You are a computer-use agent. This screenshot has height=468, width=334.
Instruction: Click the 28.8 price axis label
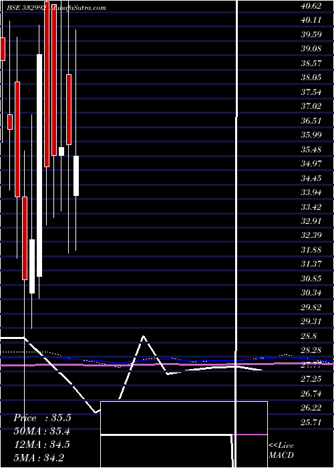(309, 336)
